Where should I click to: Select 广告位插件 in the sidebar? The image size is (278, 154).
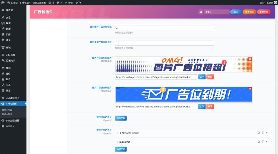coord(13,104)
